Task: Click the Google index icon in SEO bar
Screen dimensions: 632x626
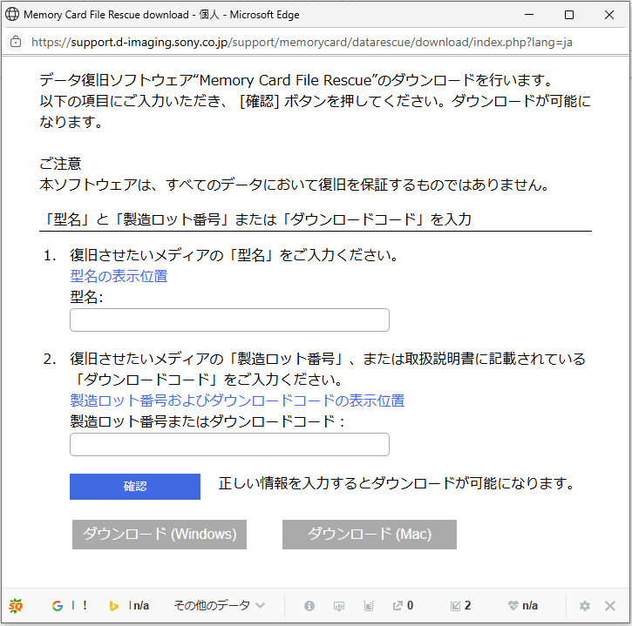Action: (58, 605)
